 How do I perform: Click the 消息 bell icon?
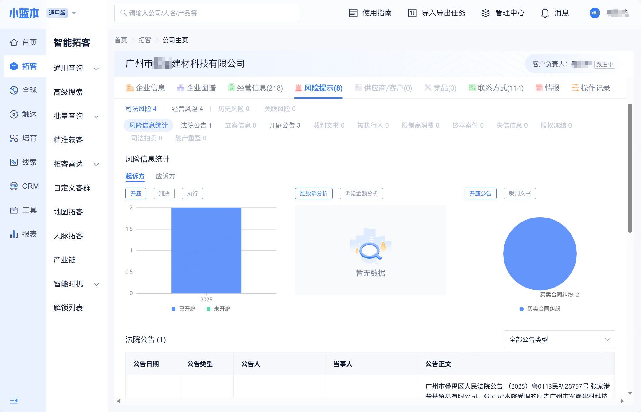point(545,13)
